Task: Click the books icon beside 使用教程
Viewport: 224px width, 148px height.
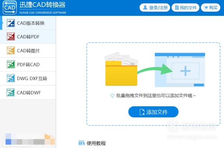Action: [x=82, y=143]
